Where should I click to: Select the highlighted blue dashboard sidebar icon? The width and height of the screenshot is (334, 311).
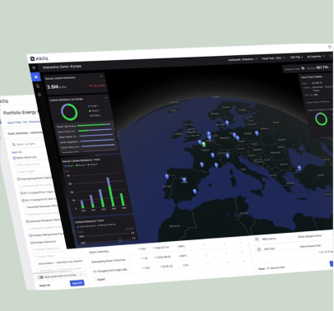[x=35, y=77]
